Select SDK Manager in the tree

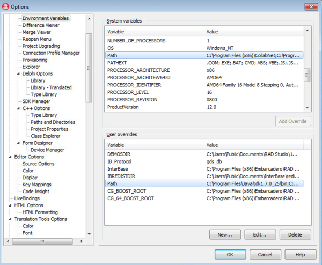click(x=36, y=101)
